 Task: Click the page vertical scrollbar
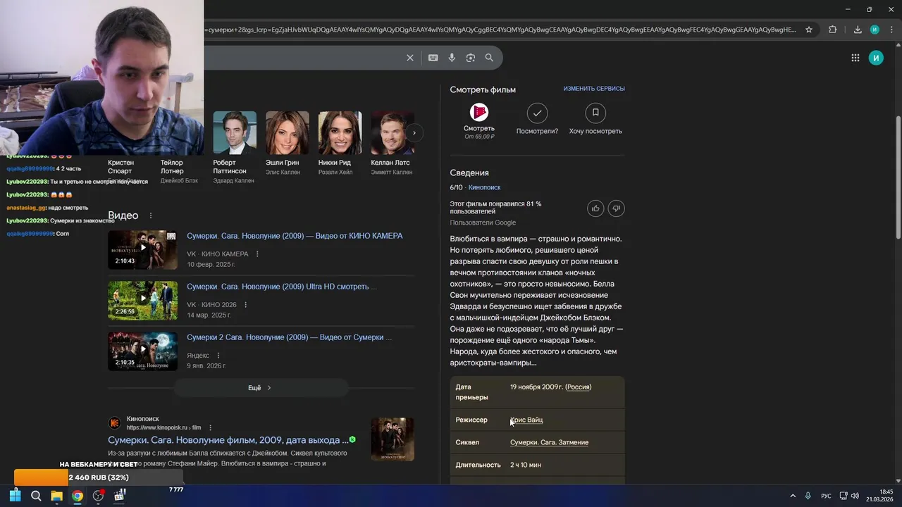point(898,176)
